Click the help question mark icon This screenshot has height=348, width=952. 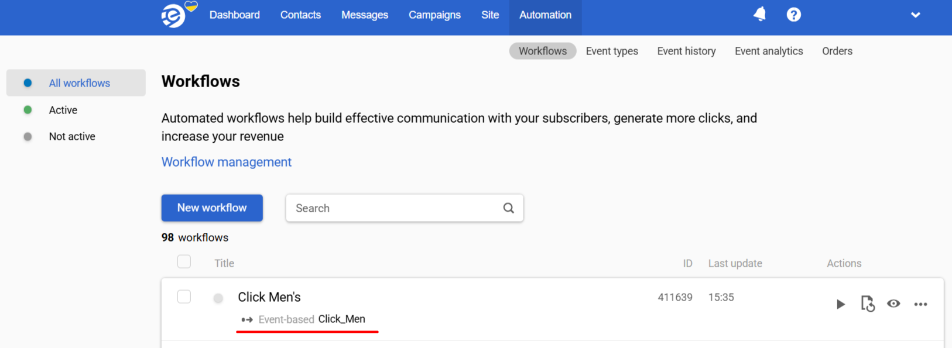(793, 15)
